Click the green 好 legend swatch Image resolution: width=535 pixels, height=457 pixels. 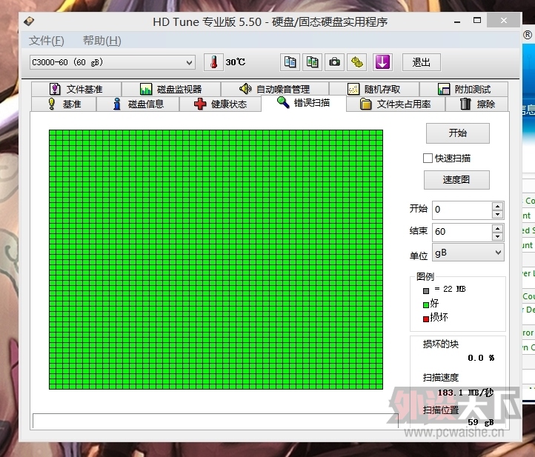[x=426, y=305]
